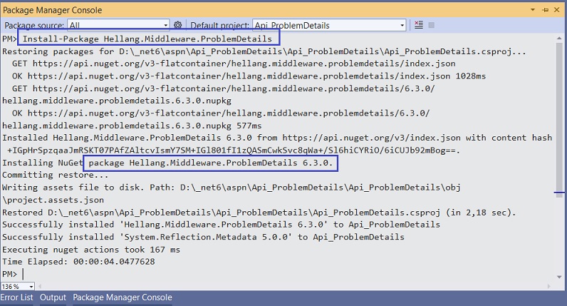Select the Package Manager Console tab
The height and width of the screenshot is (306, 567).
123,298
